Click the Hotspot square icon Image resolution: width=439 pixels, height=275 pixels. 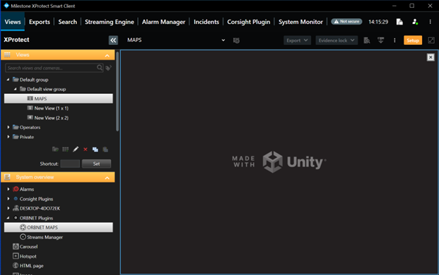click(x=15, y=256)
